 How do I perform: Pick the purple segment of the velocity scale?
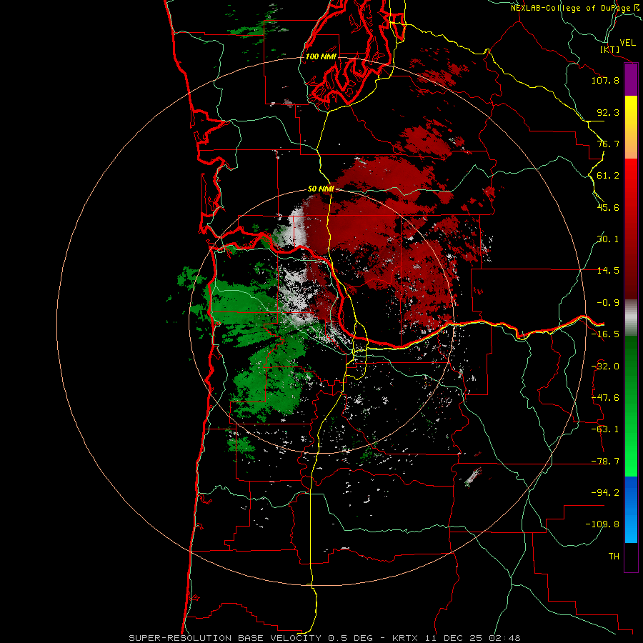click(631, 80)
